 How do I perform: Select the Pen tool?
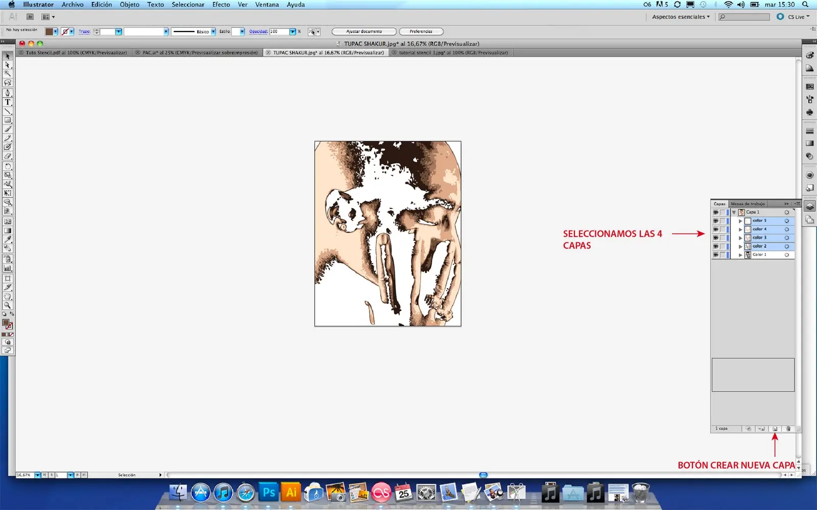coord(8,93)
